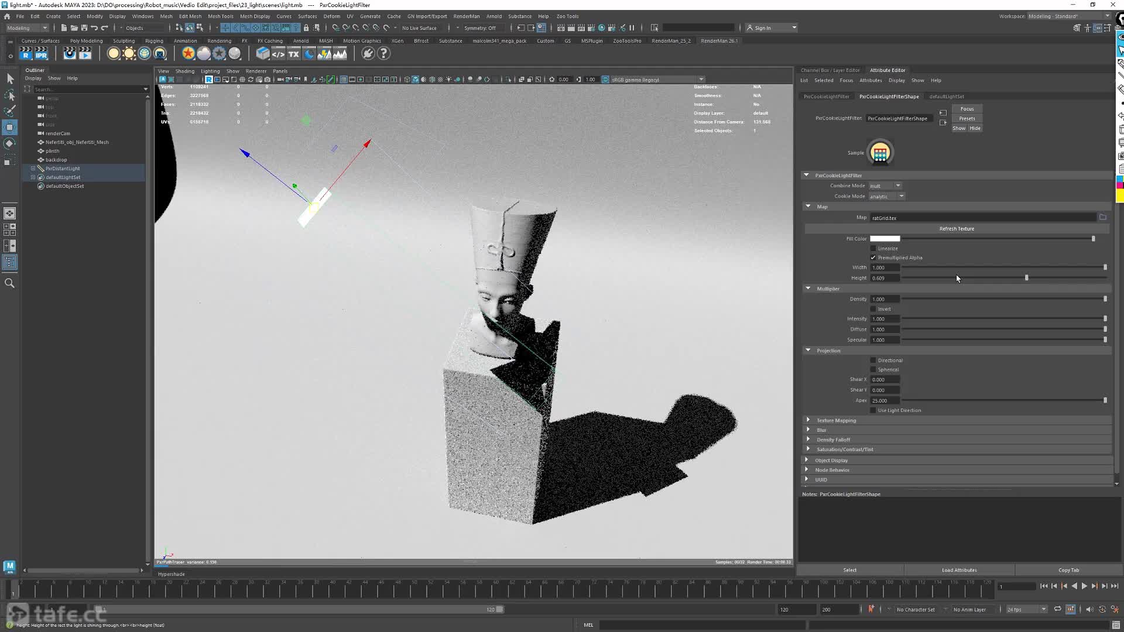Viewport: 1124px width, 632px height.
Task: Open the Arnold menu in menu bar
Action: point(494,16)
